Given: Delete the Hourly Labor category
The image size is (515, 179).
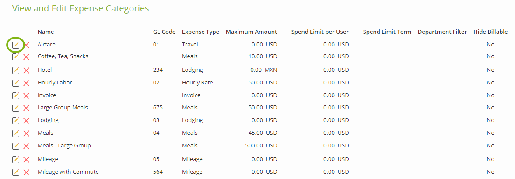Looking at the screenshot, I should (x=27, y=83).
